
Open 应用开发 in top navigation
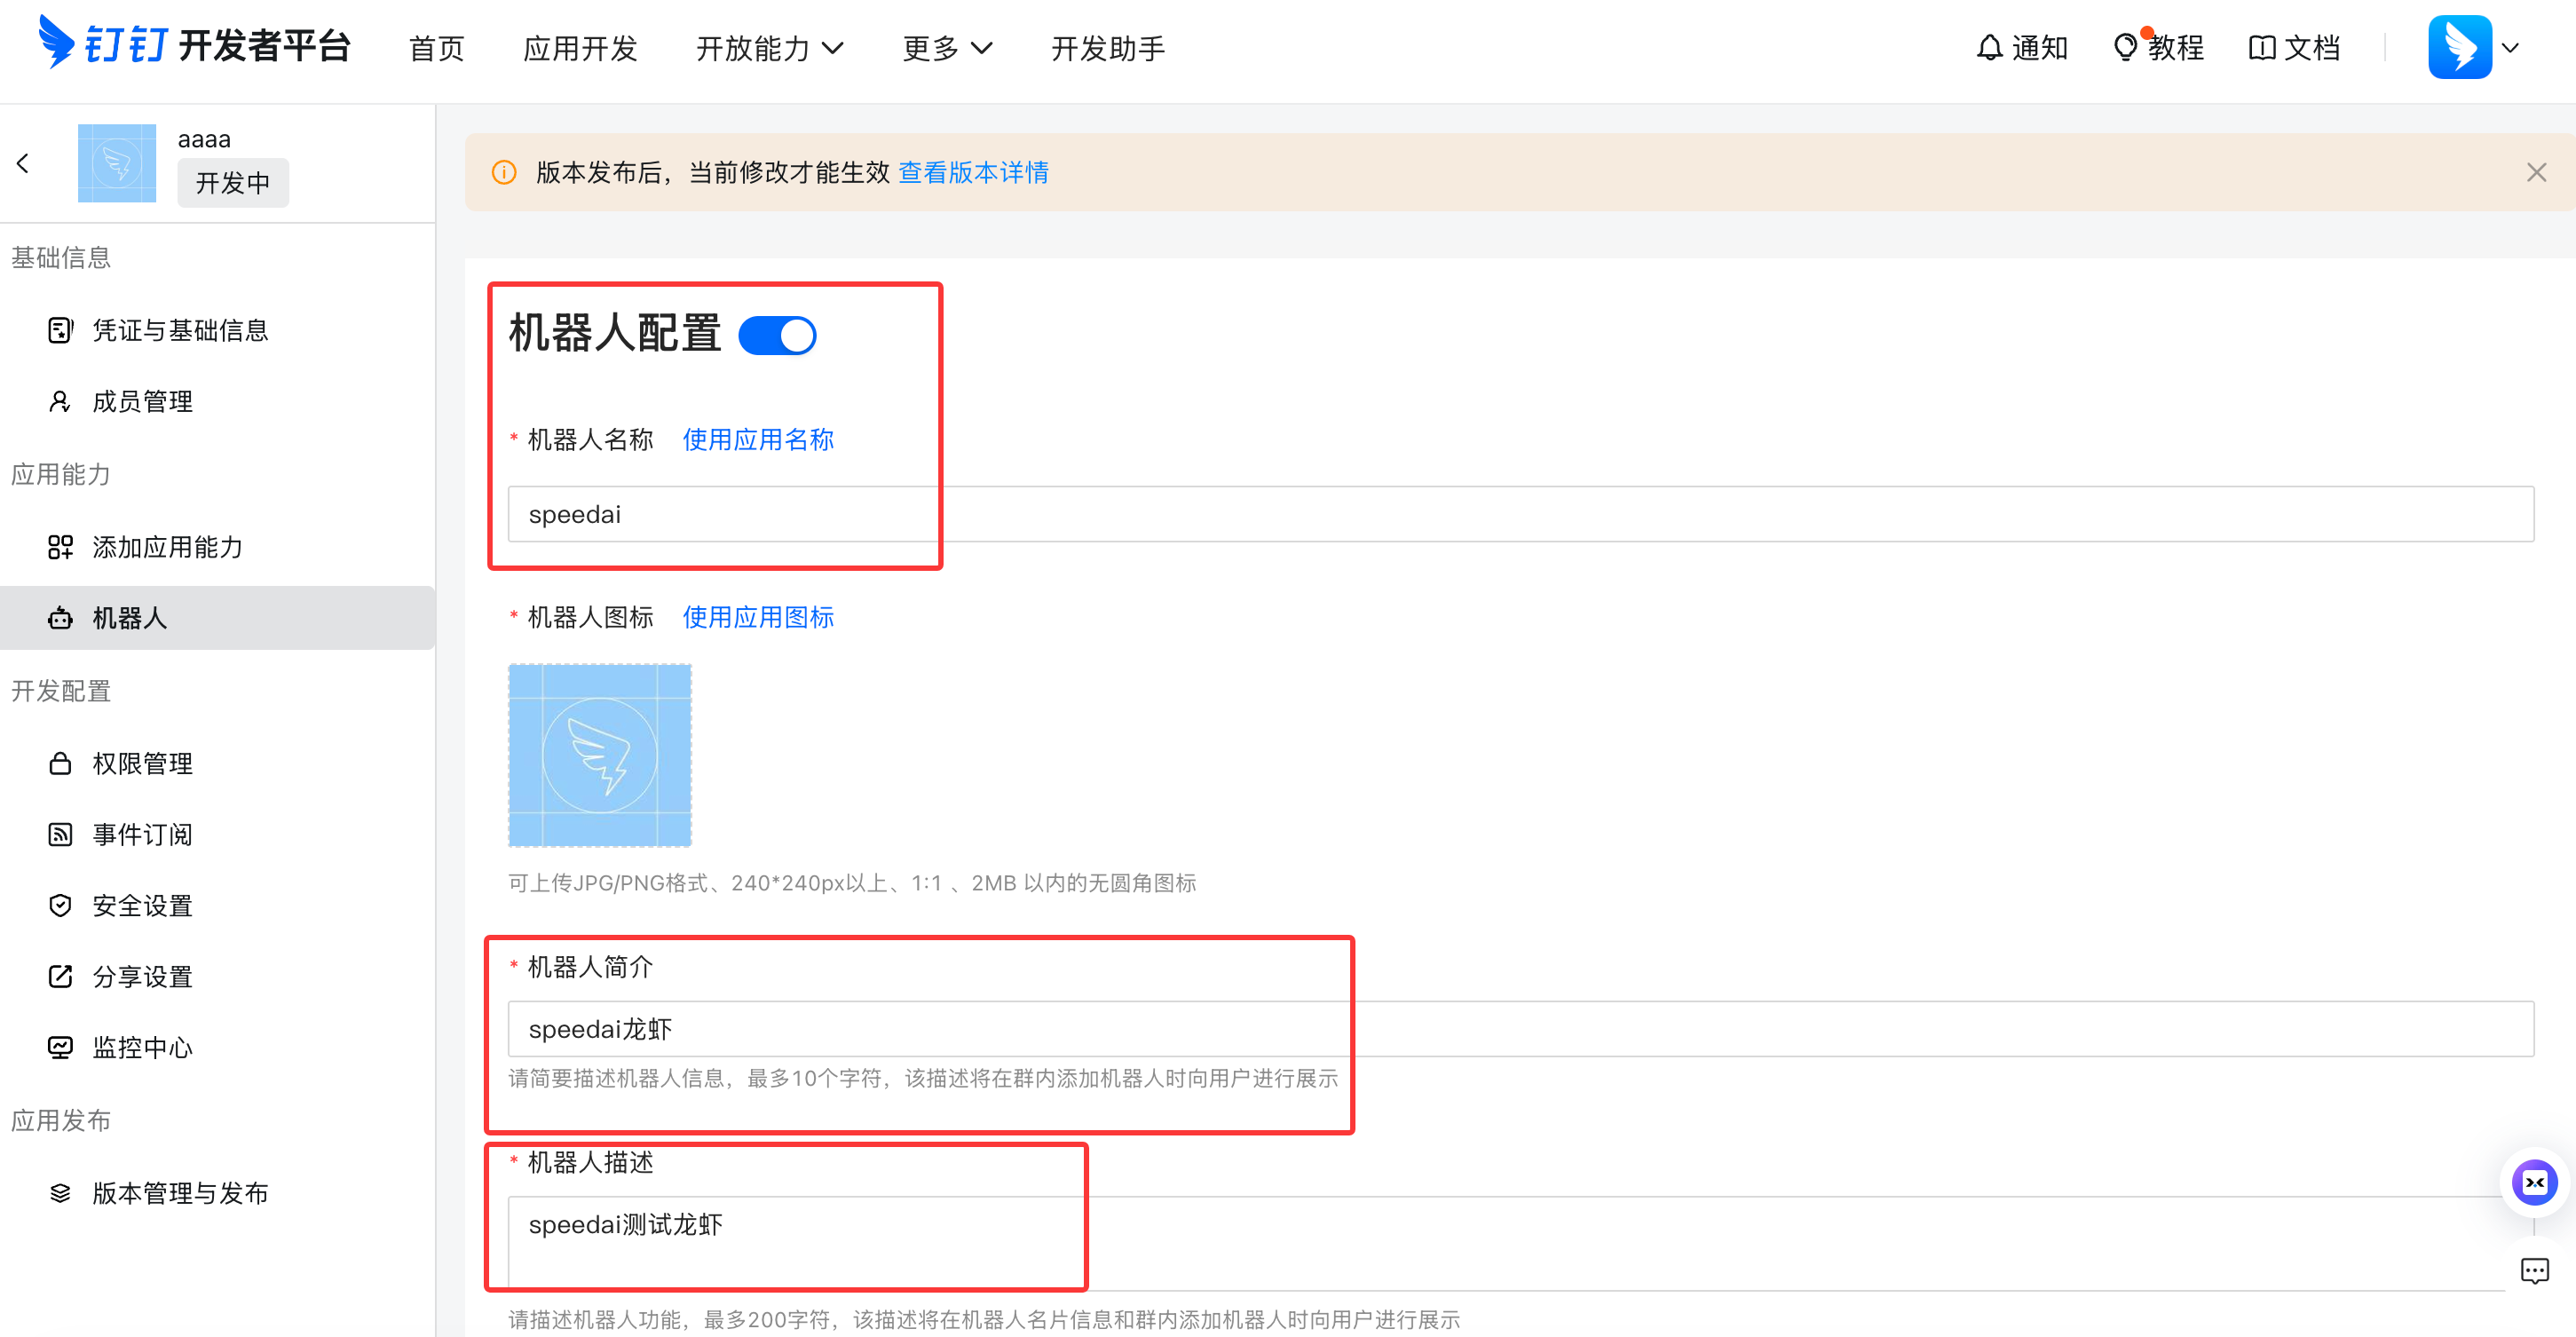coord(580,48)
